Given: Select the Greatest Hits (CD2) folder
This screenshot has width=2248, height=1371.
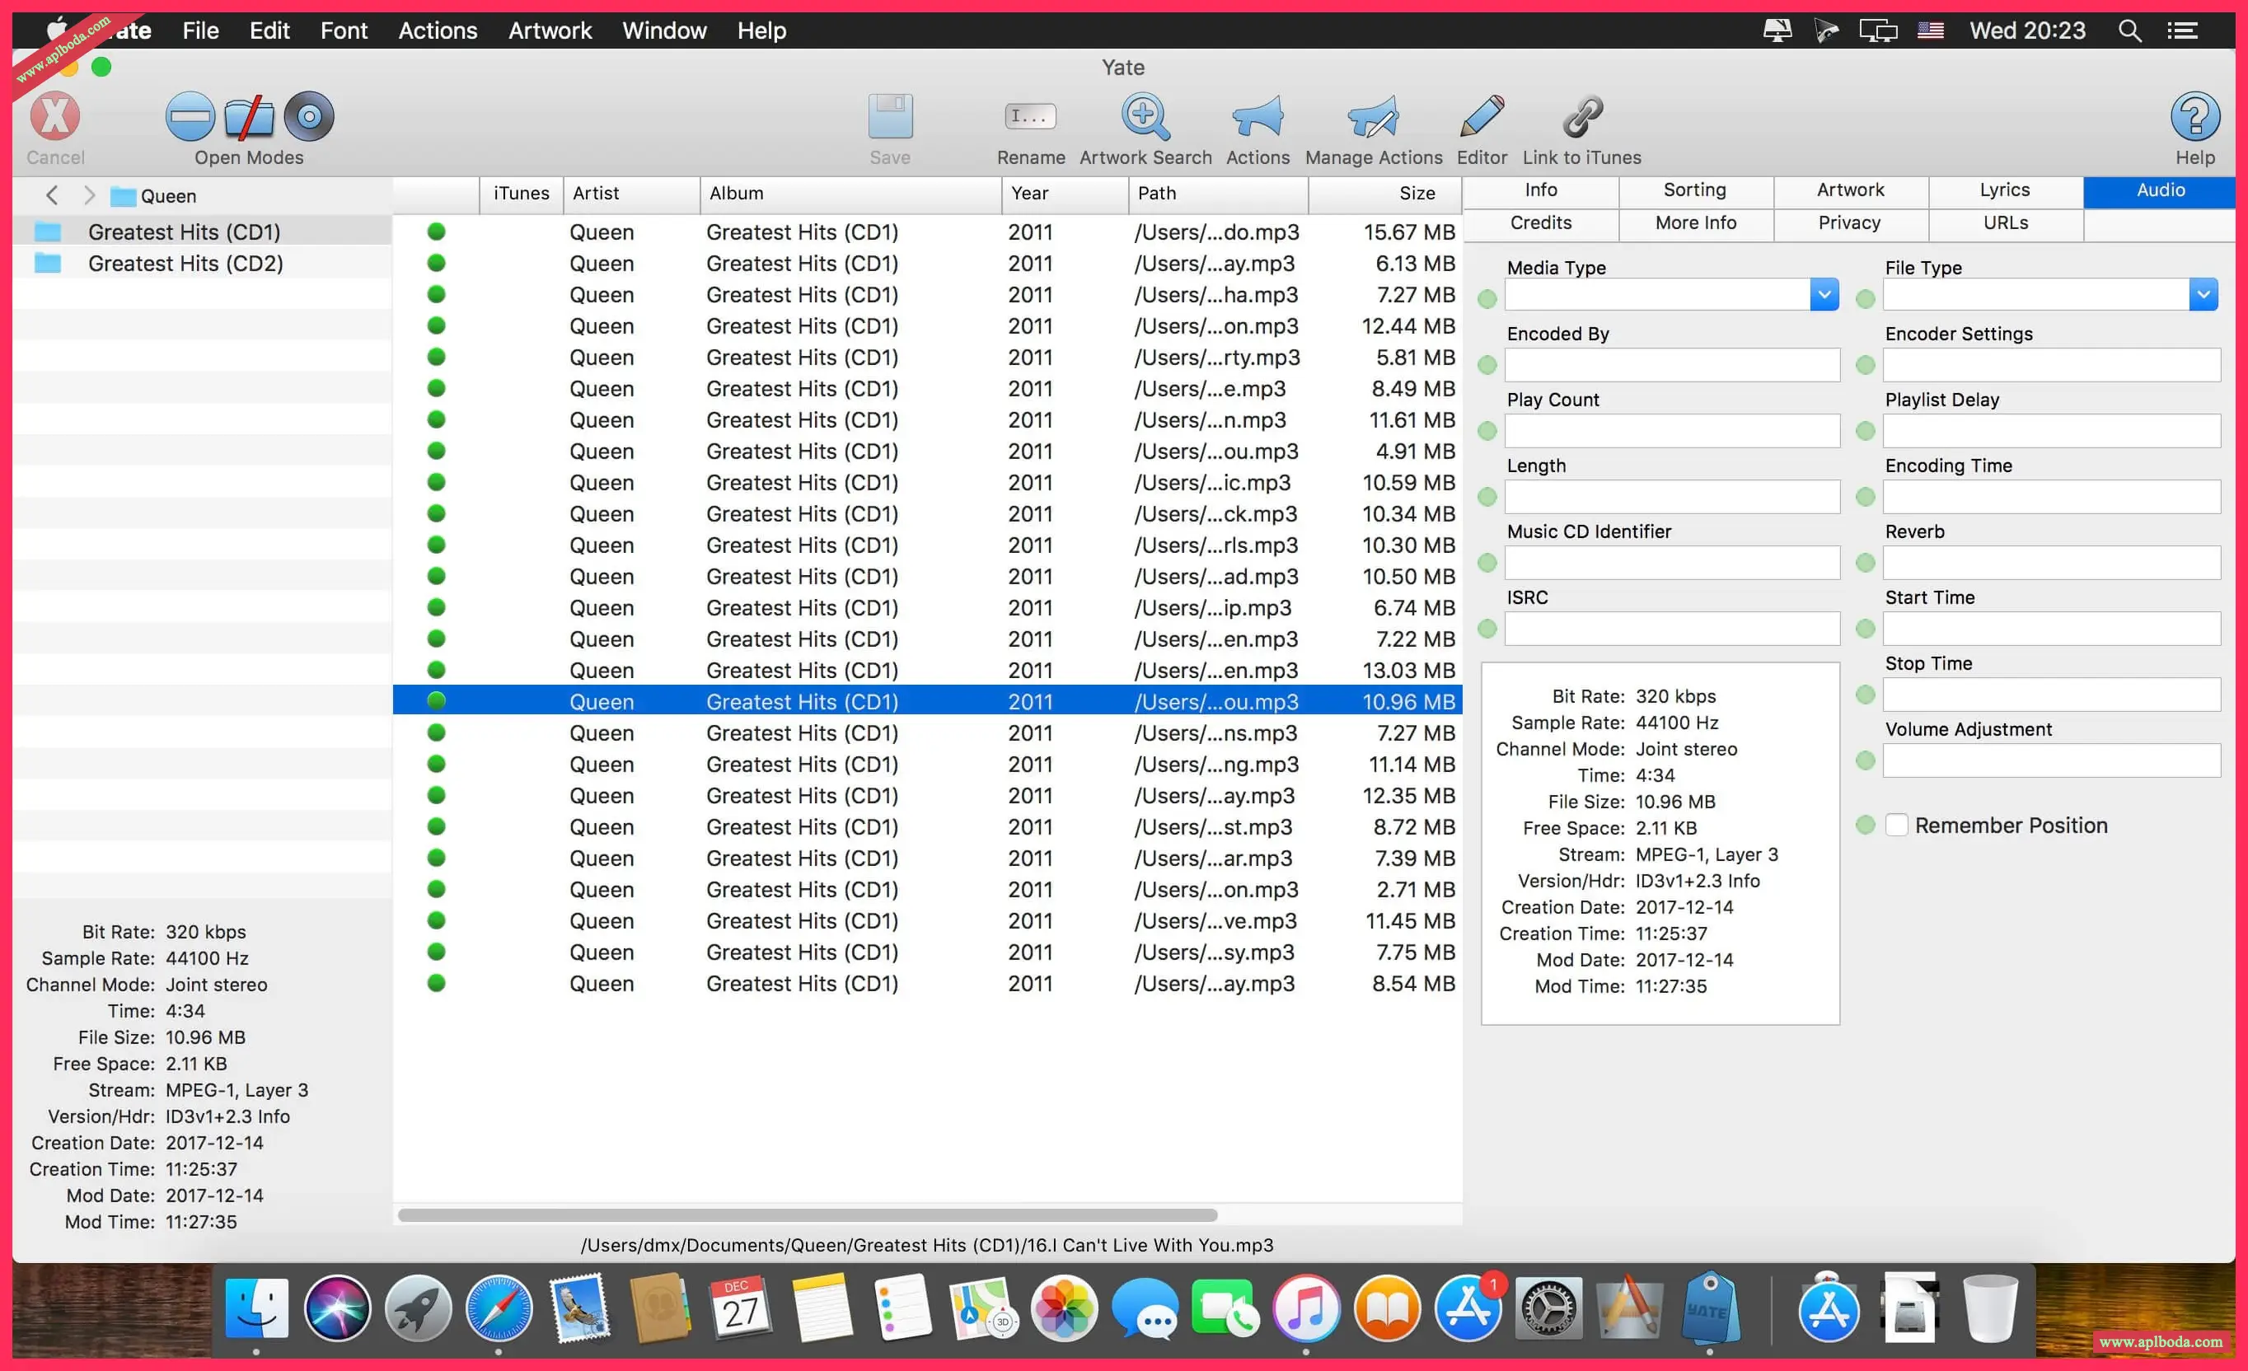Looking at the screenshot, I should tap(203, 264).
